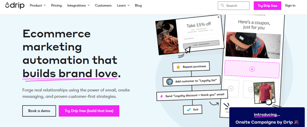307x127 pixels.
Task: Close the Take 15% off popup
Action: tap(219, 17)
